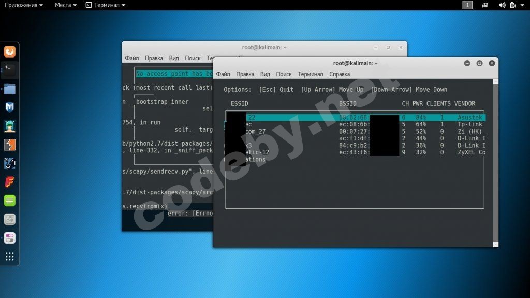Viewport: 530px width, 298px height.
Task: Click the volume icon in top bar
Action: point(502,5)
